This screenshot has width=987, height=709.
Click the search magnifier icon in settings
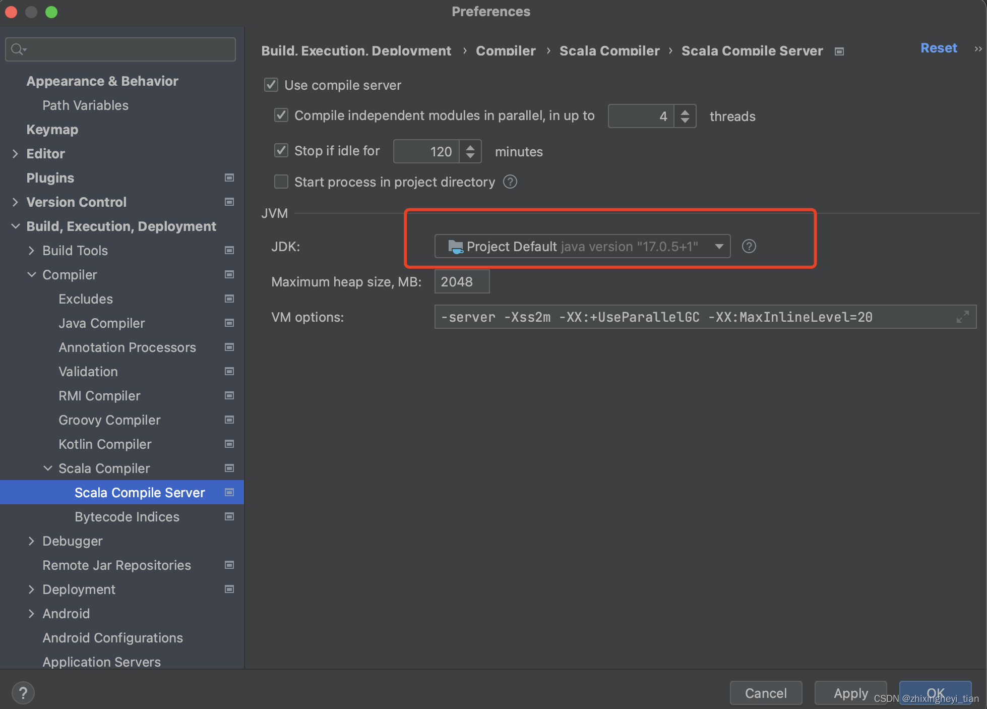[x=18, y=49]
